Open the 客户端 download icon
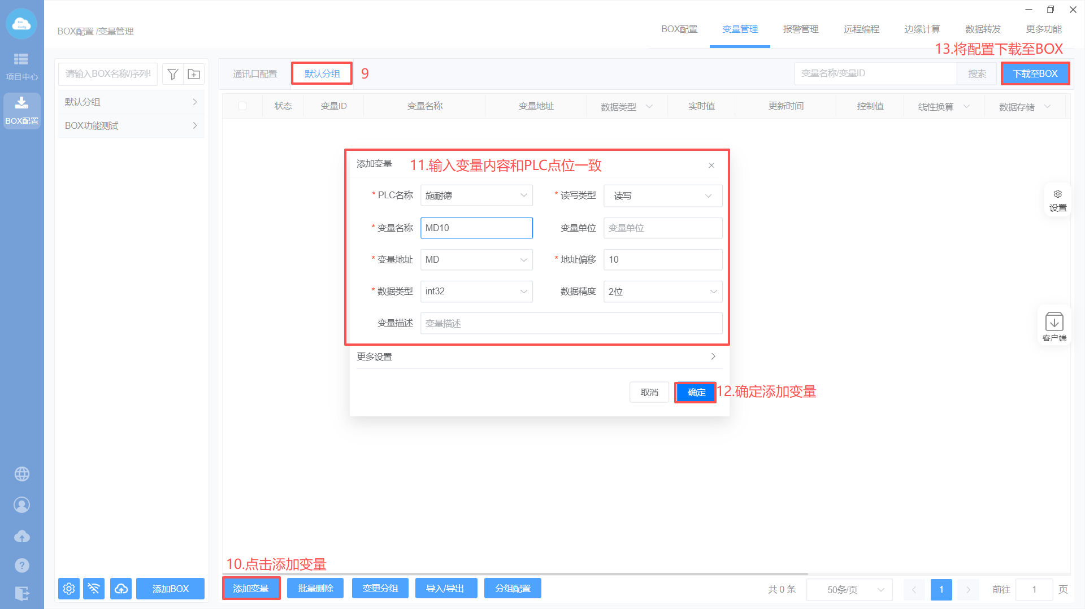The width and height of the screenshot is (1085, 609). [x=1054, y=326]
